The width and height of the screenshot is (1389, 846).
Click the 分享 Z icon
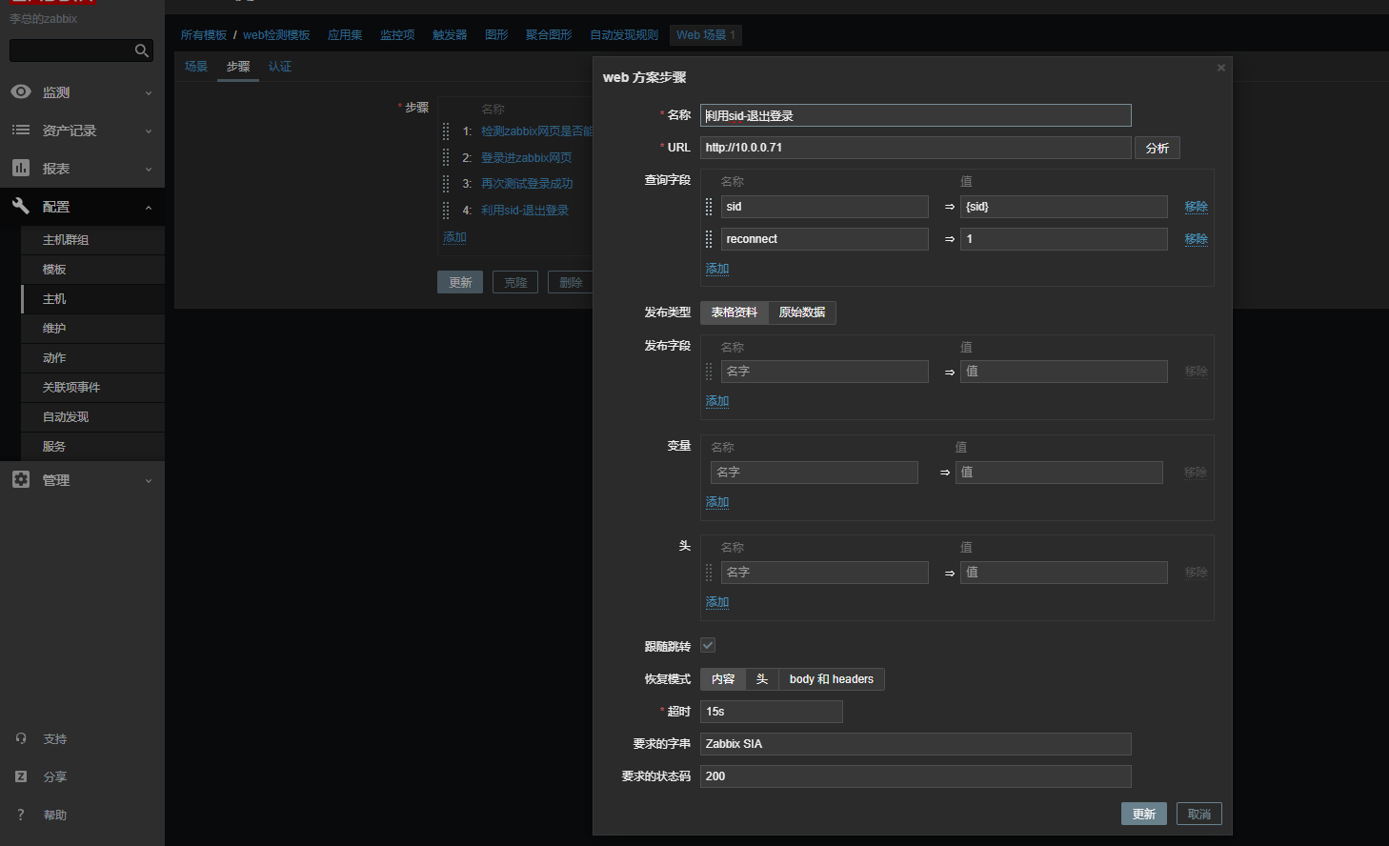click(21, 776)
